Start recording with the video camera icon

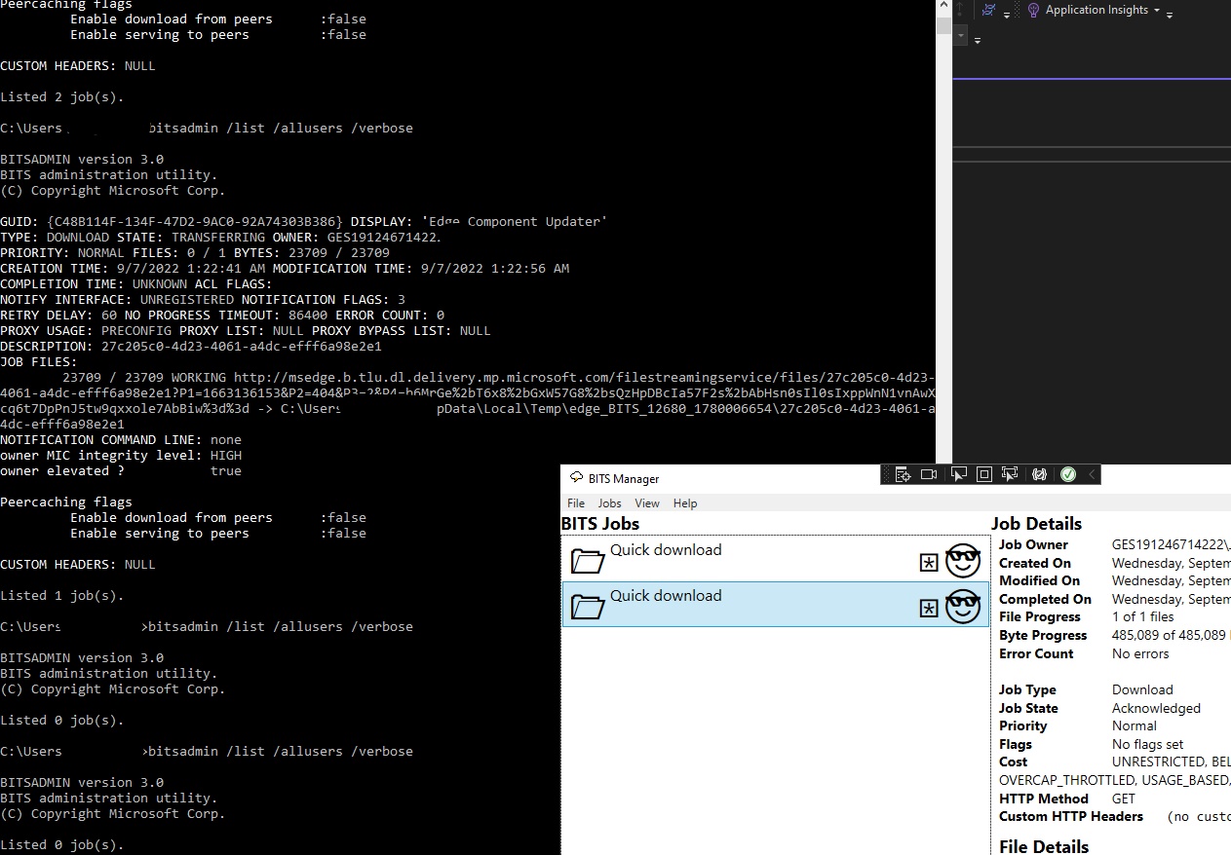point(928,473)
